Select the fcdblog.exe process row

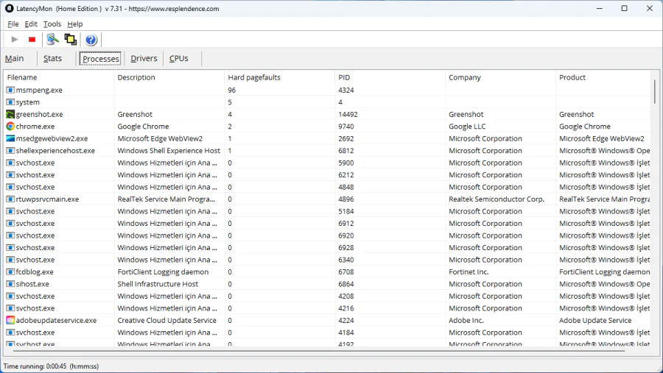click(x=35, y=271)
